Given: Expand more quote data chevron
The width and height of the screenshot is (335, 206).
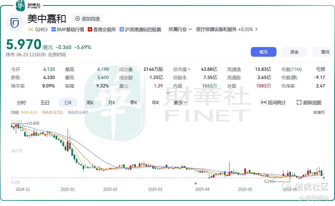Looking at the screenshot, I should [168, 93].
